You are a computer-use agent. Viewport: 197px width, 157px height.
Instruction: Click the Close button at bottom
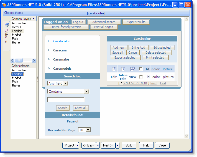162,145
